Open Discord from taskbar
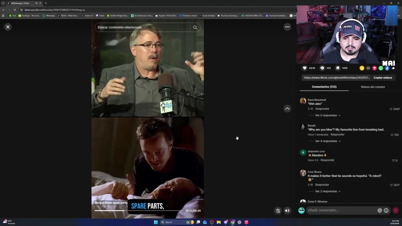This screenshot has width=402, height=226. tap(225, 222)
